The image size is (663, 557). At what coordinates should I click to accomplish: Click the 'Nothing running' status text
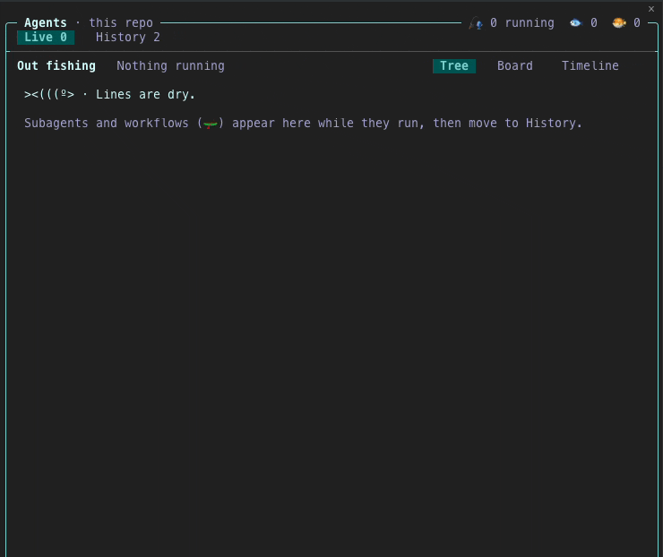point(170,66)
